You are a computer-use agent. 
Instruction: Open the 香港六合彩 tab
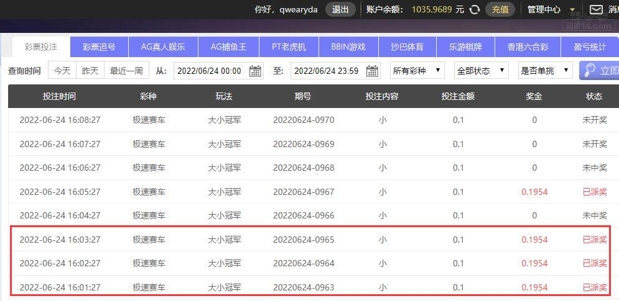pos(528,47)
